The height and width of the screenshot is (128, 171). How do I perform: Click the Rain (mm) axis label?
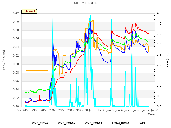pos(167,60)
